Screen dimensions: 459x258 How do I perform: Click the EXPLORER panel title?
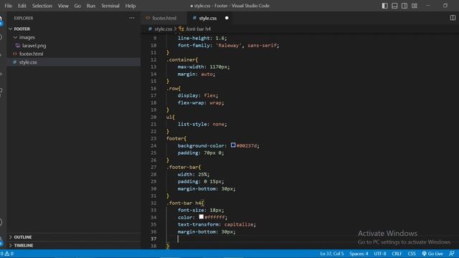(x=24, y=18)
